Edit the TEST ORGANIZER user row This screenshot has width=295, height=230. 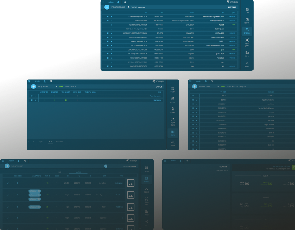112,37
